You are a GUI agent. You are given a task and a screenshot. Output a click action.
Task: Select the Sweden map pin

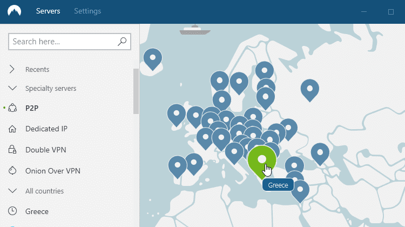[239, 83]
